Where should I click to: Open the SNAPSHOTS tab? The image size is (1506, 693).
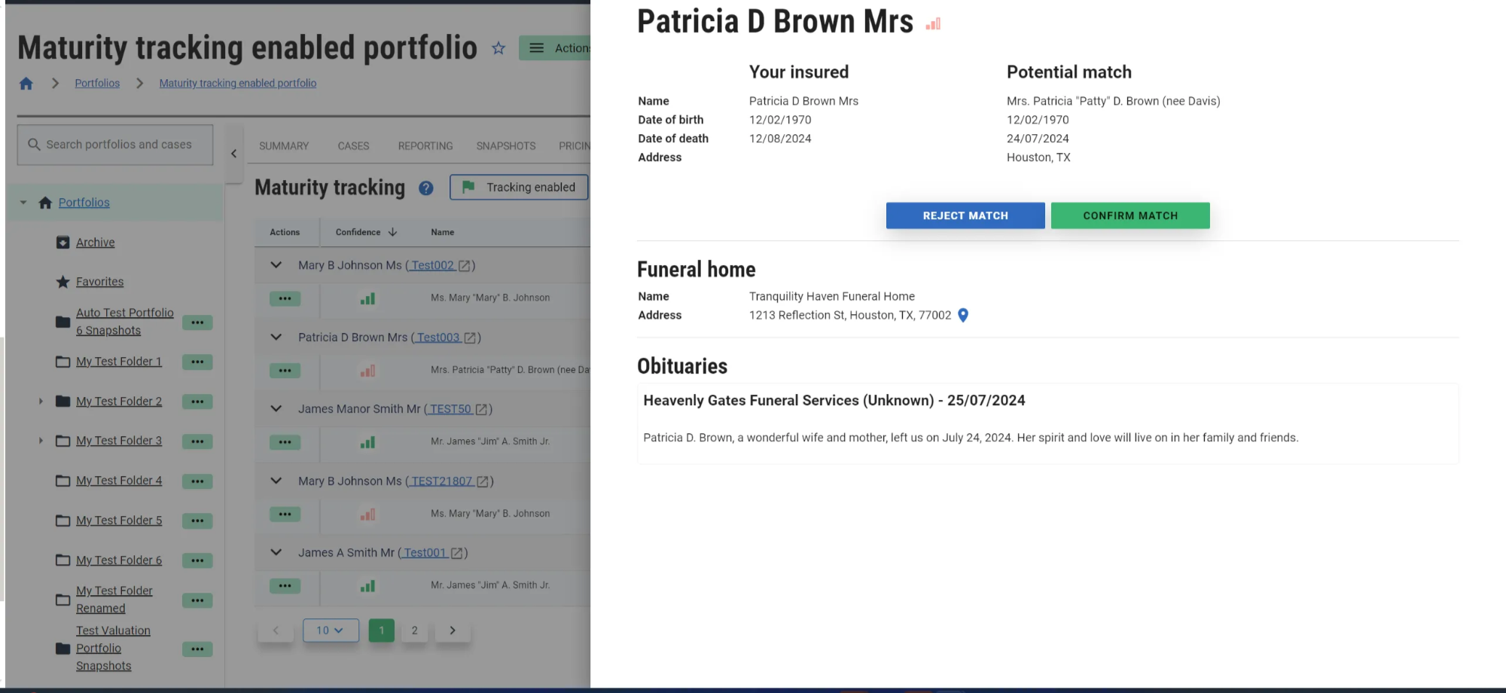[x=505, y=146]
